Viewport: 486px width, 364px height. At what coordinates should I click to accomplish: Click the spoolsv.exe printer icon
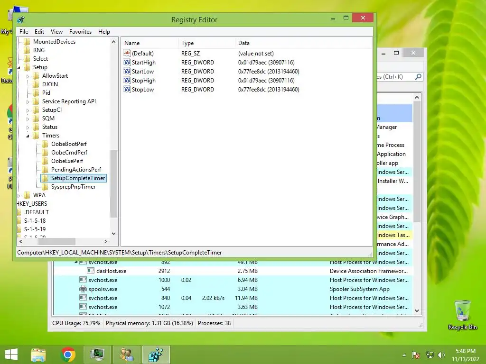click(83, 289)
